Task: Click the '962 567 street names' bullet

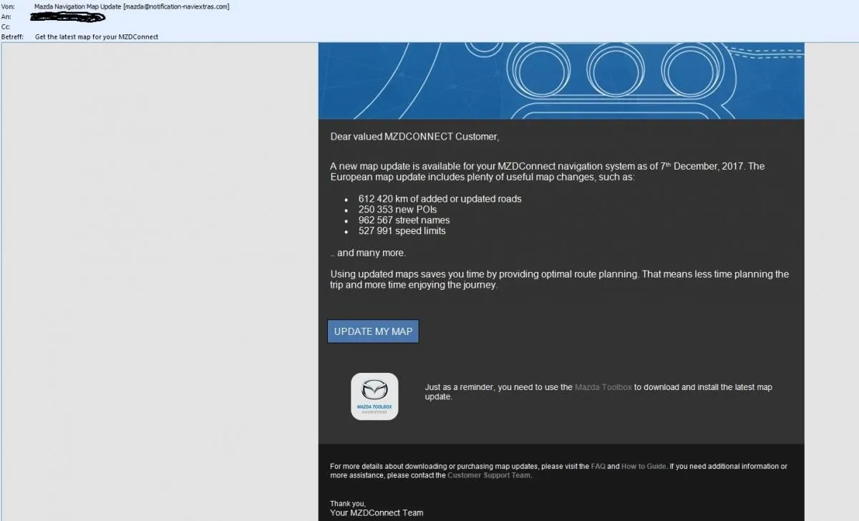Action: (404, 220)
